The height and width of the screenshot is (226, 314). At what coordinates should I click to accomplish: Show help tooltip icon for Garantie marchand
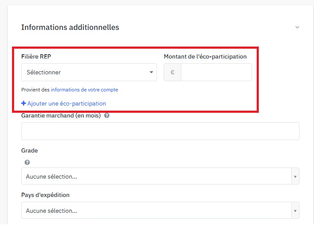[107, 115]
